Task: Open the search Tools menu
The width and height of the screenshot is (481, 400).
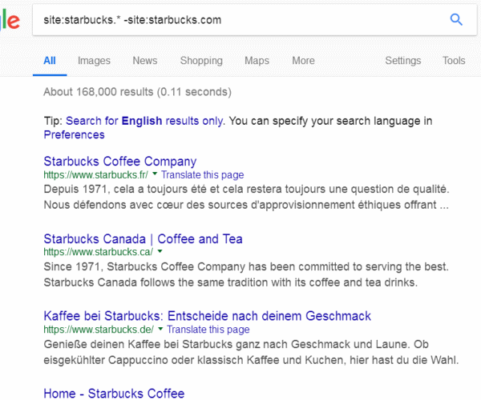Action: (453, 61)
